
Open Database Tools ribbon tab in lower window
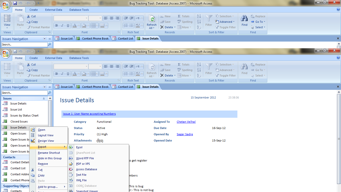[x=79, y=58]
